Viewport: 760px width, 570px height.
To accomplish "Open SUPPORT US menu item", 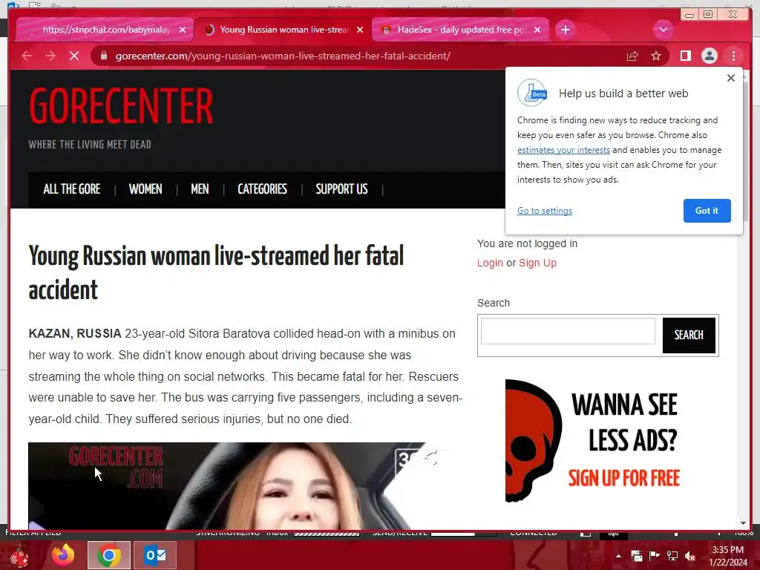I will (x=341, y=189).
